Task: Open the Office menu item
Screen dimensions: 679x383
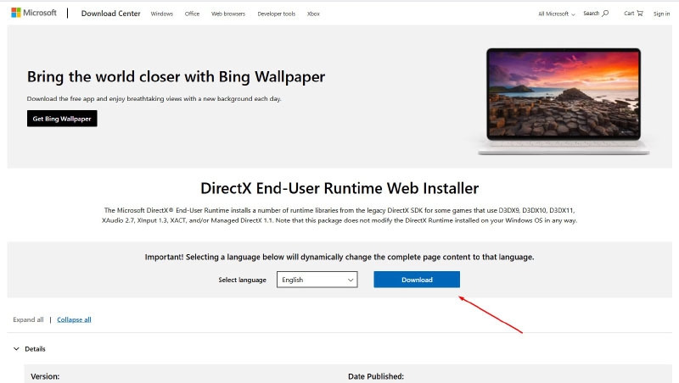Action: [x=192, y=14]
